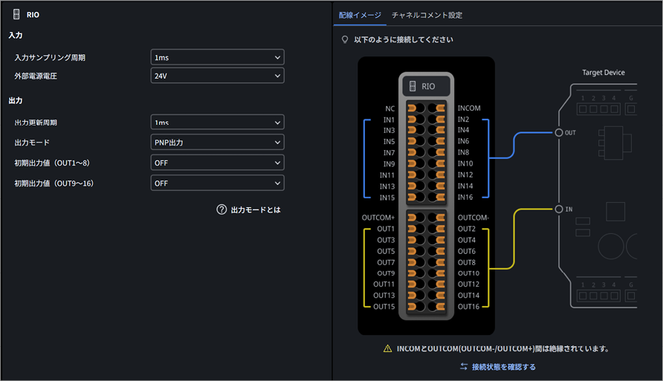Click the swap arrows icon near 接続状態を確認する
Screen dimensions: 663x381
464,366
